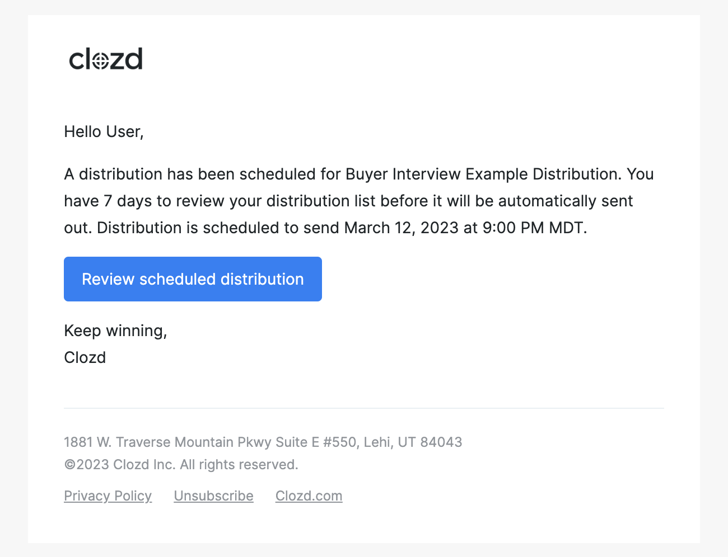Click 'Buyer Interview Example Distribution' name text
Image resolution: width=728 pixels, height=557 pixels.
pyautogui.click(x=483, y=174)
